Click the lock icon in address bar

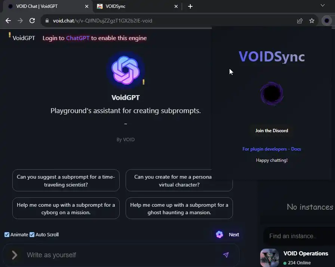tap(47, 21)
